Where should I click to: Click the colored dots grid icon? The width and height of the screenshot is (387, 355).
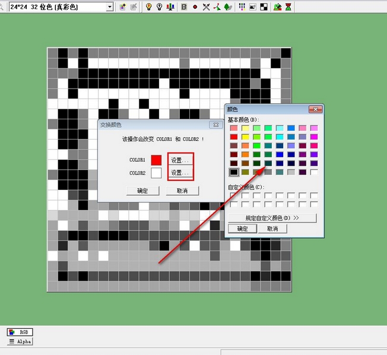(242, 7)
